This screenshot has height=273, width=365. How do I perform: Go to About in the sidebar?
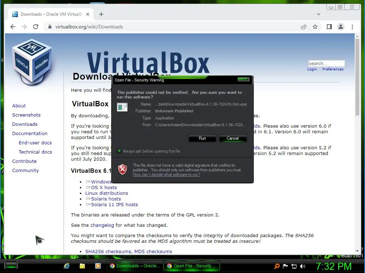[19, 106]
